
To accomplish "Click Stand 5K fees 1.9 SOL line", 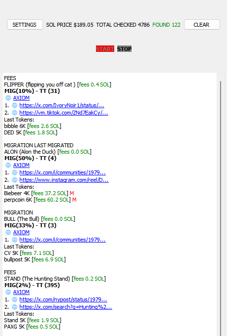I will (33, 320).
